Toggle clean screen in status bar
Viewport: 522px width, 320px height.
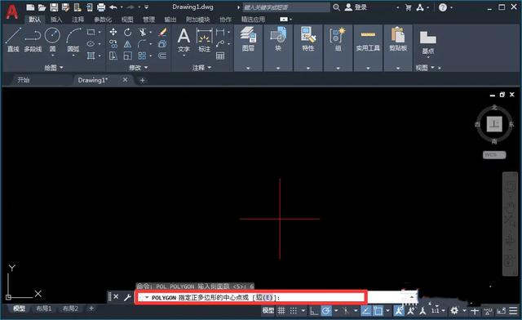click(502, 311)
